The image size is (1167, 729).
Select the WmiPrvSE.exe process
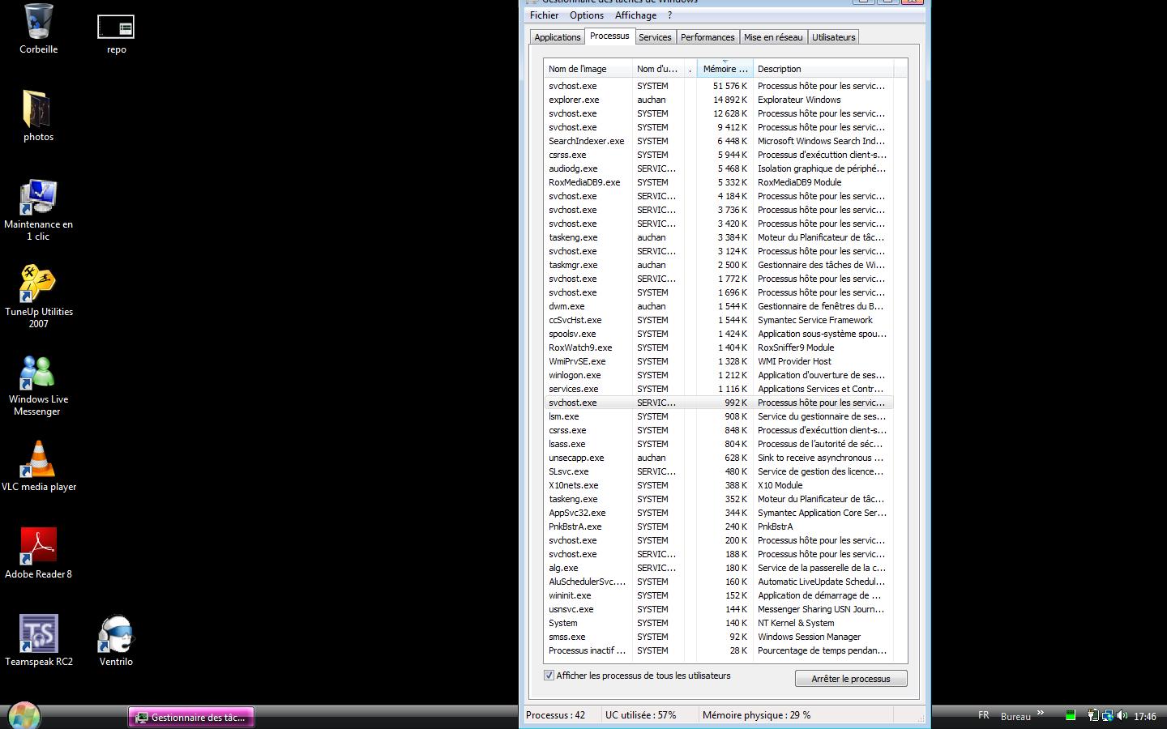click(x=718, y=361)
